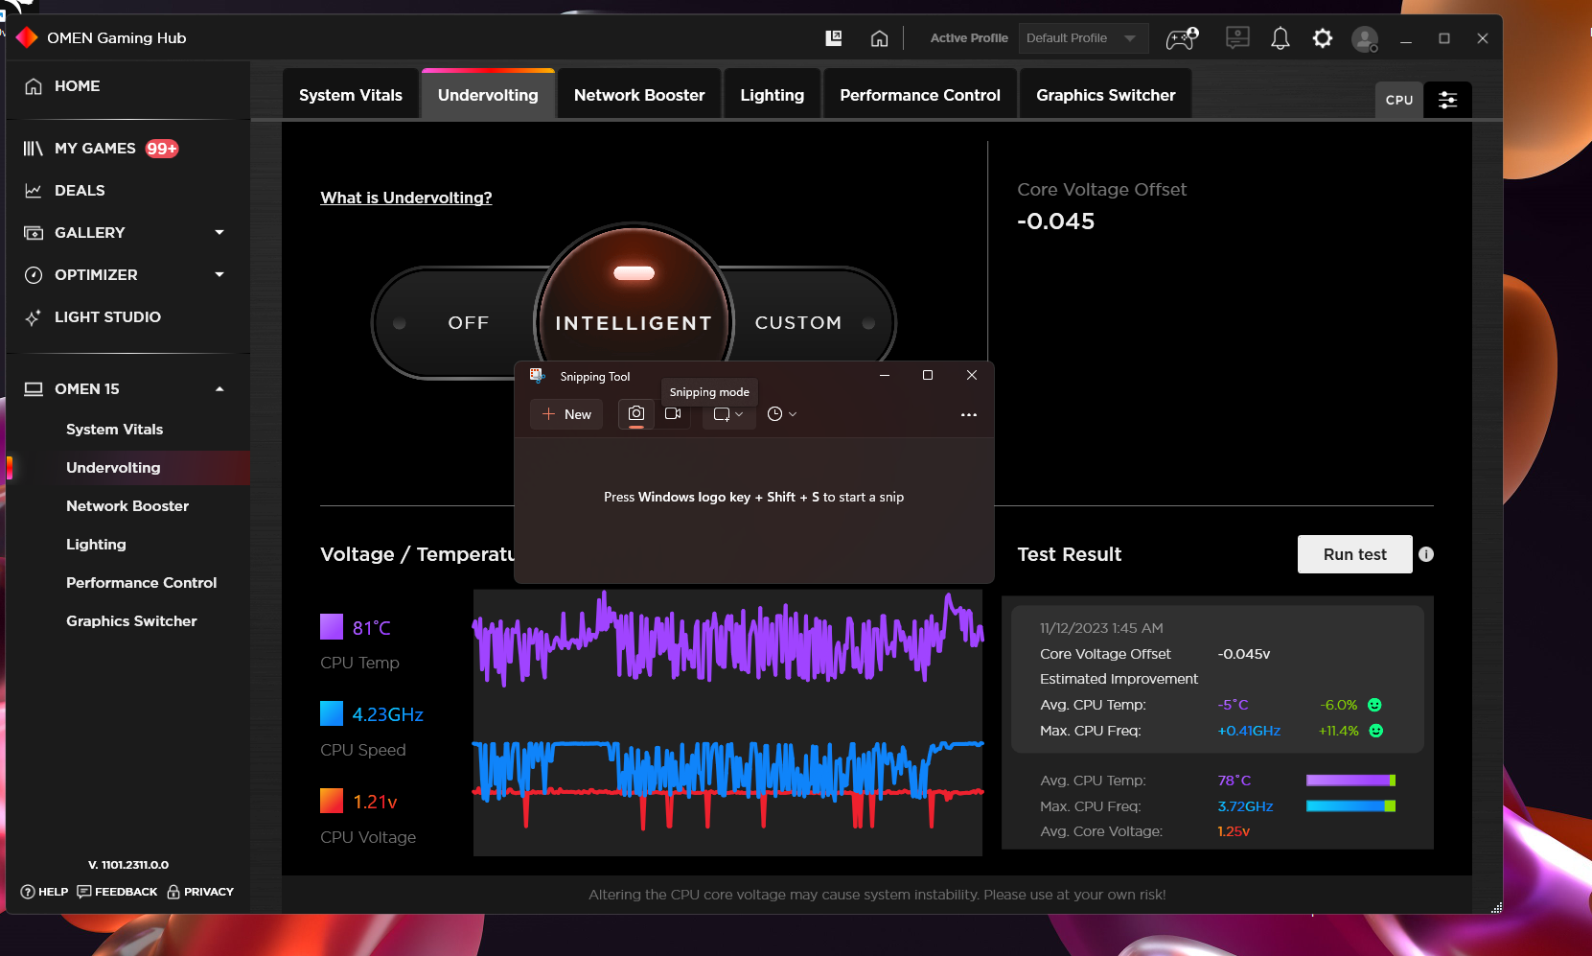This screenshot has height=956, width=1592.
Task: Switch to the Performance Control tab
Action: pyautogui.click(x=920, y=95)
